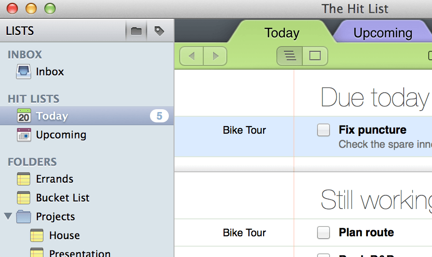Collapse the Projects folder disclosure triangle
The height and width of the screenshot is (257, 432).
8,216
